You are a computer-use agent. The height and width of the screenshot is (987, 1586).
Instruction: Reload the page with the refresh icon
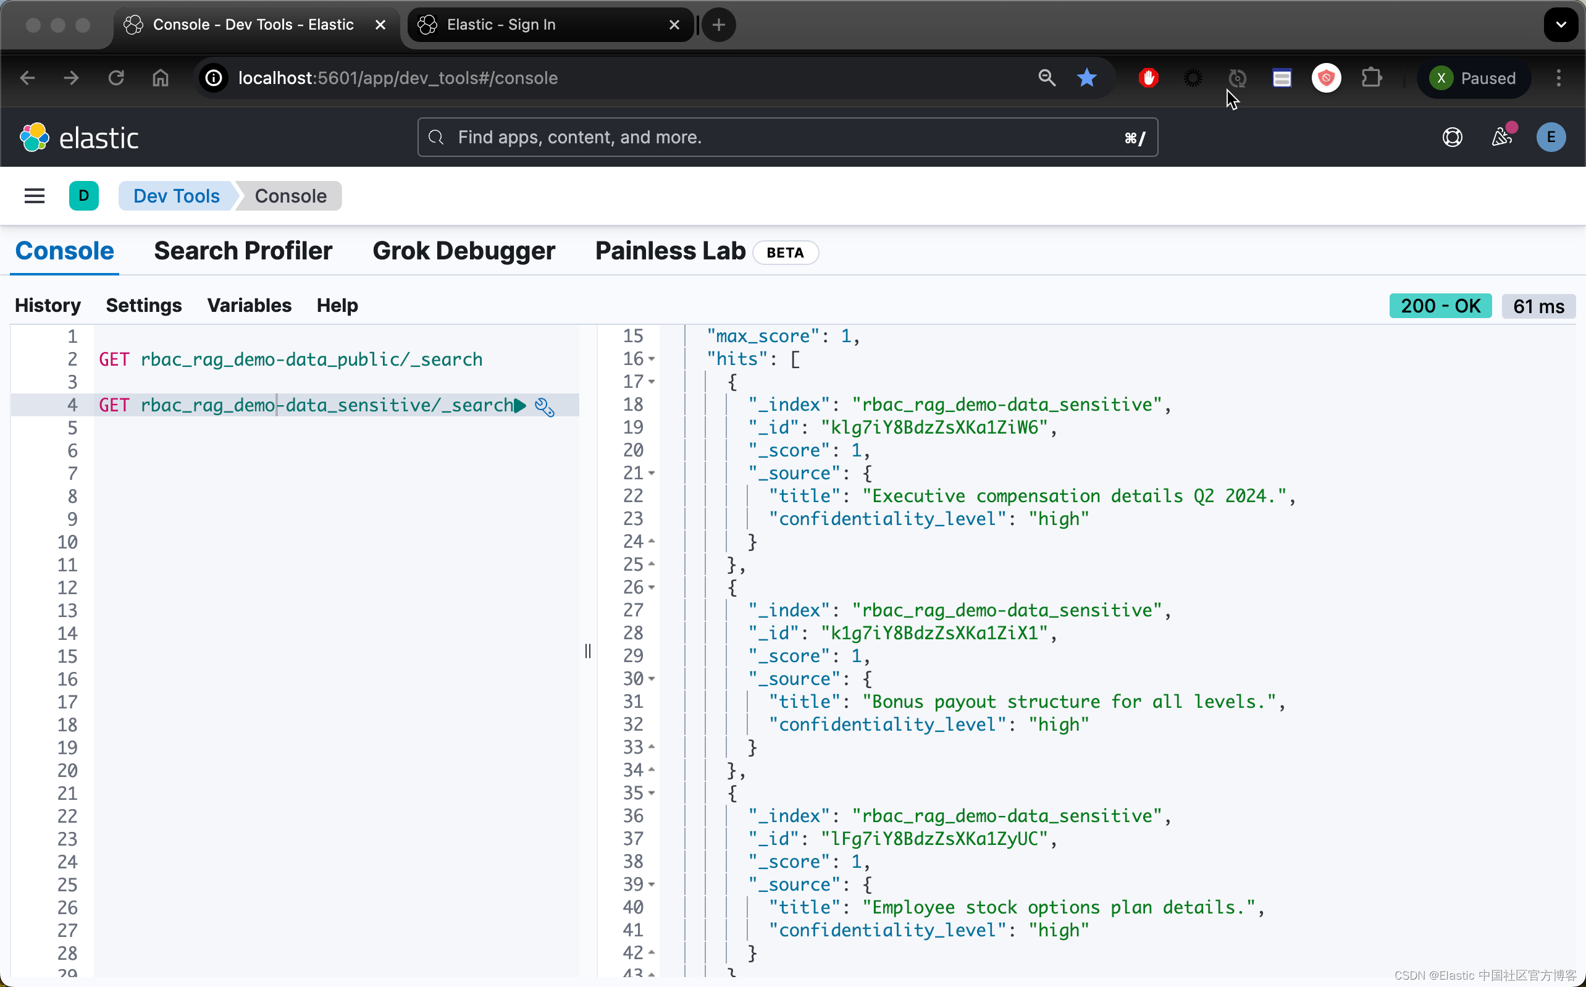(x=116, y=78)
